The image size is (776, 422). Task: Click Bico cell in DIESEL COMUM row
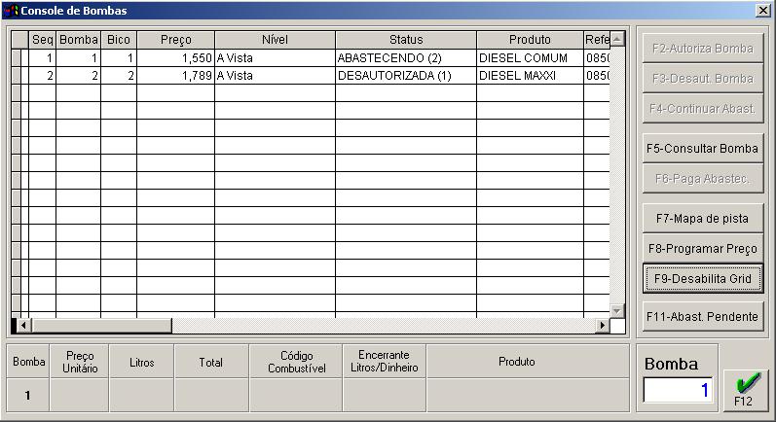click(119, 57)
